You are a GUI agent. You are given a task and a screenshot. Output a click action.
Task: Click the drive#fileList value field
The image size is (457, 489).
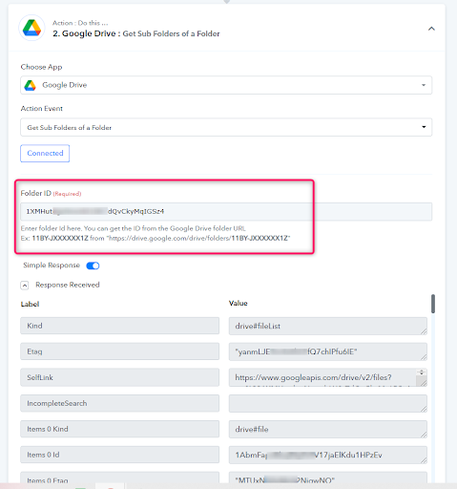(327, 326)
